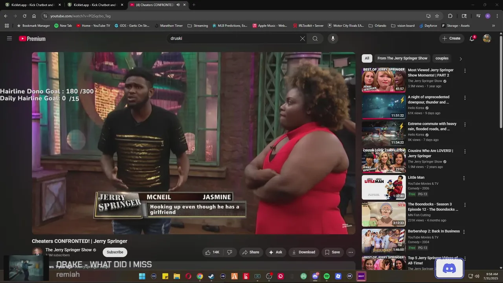Clear the 'druski' search text
503x283 pixels.
tap(302, 39)
